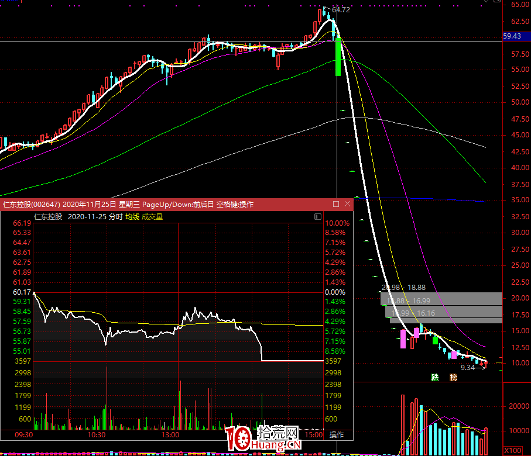The image size is (531, 456).
Task: Maximize the 仁东控股 intraday popup window
Action: [x=336, y=205]
